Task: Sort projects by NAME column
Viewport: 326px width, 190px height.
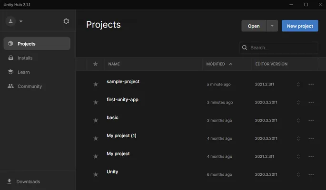Action: pos(114,64)
